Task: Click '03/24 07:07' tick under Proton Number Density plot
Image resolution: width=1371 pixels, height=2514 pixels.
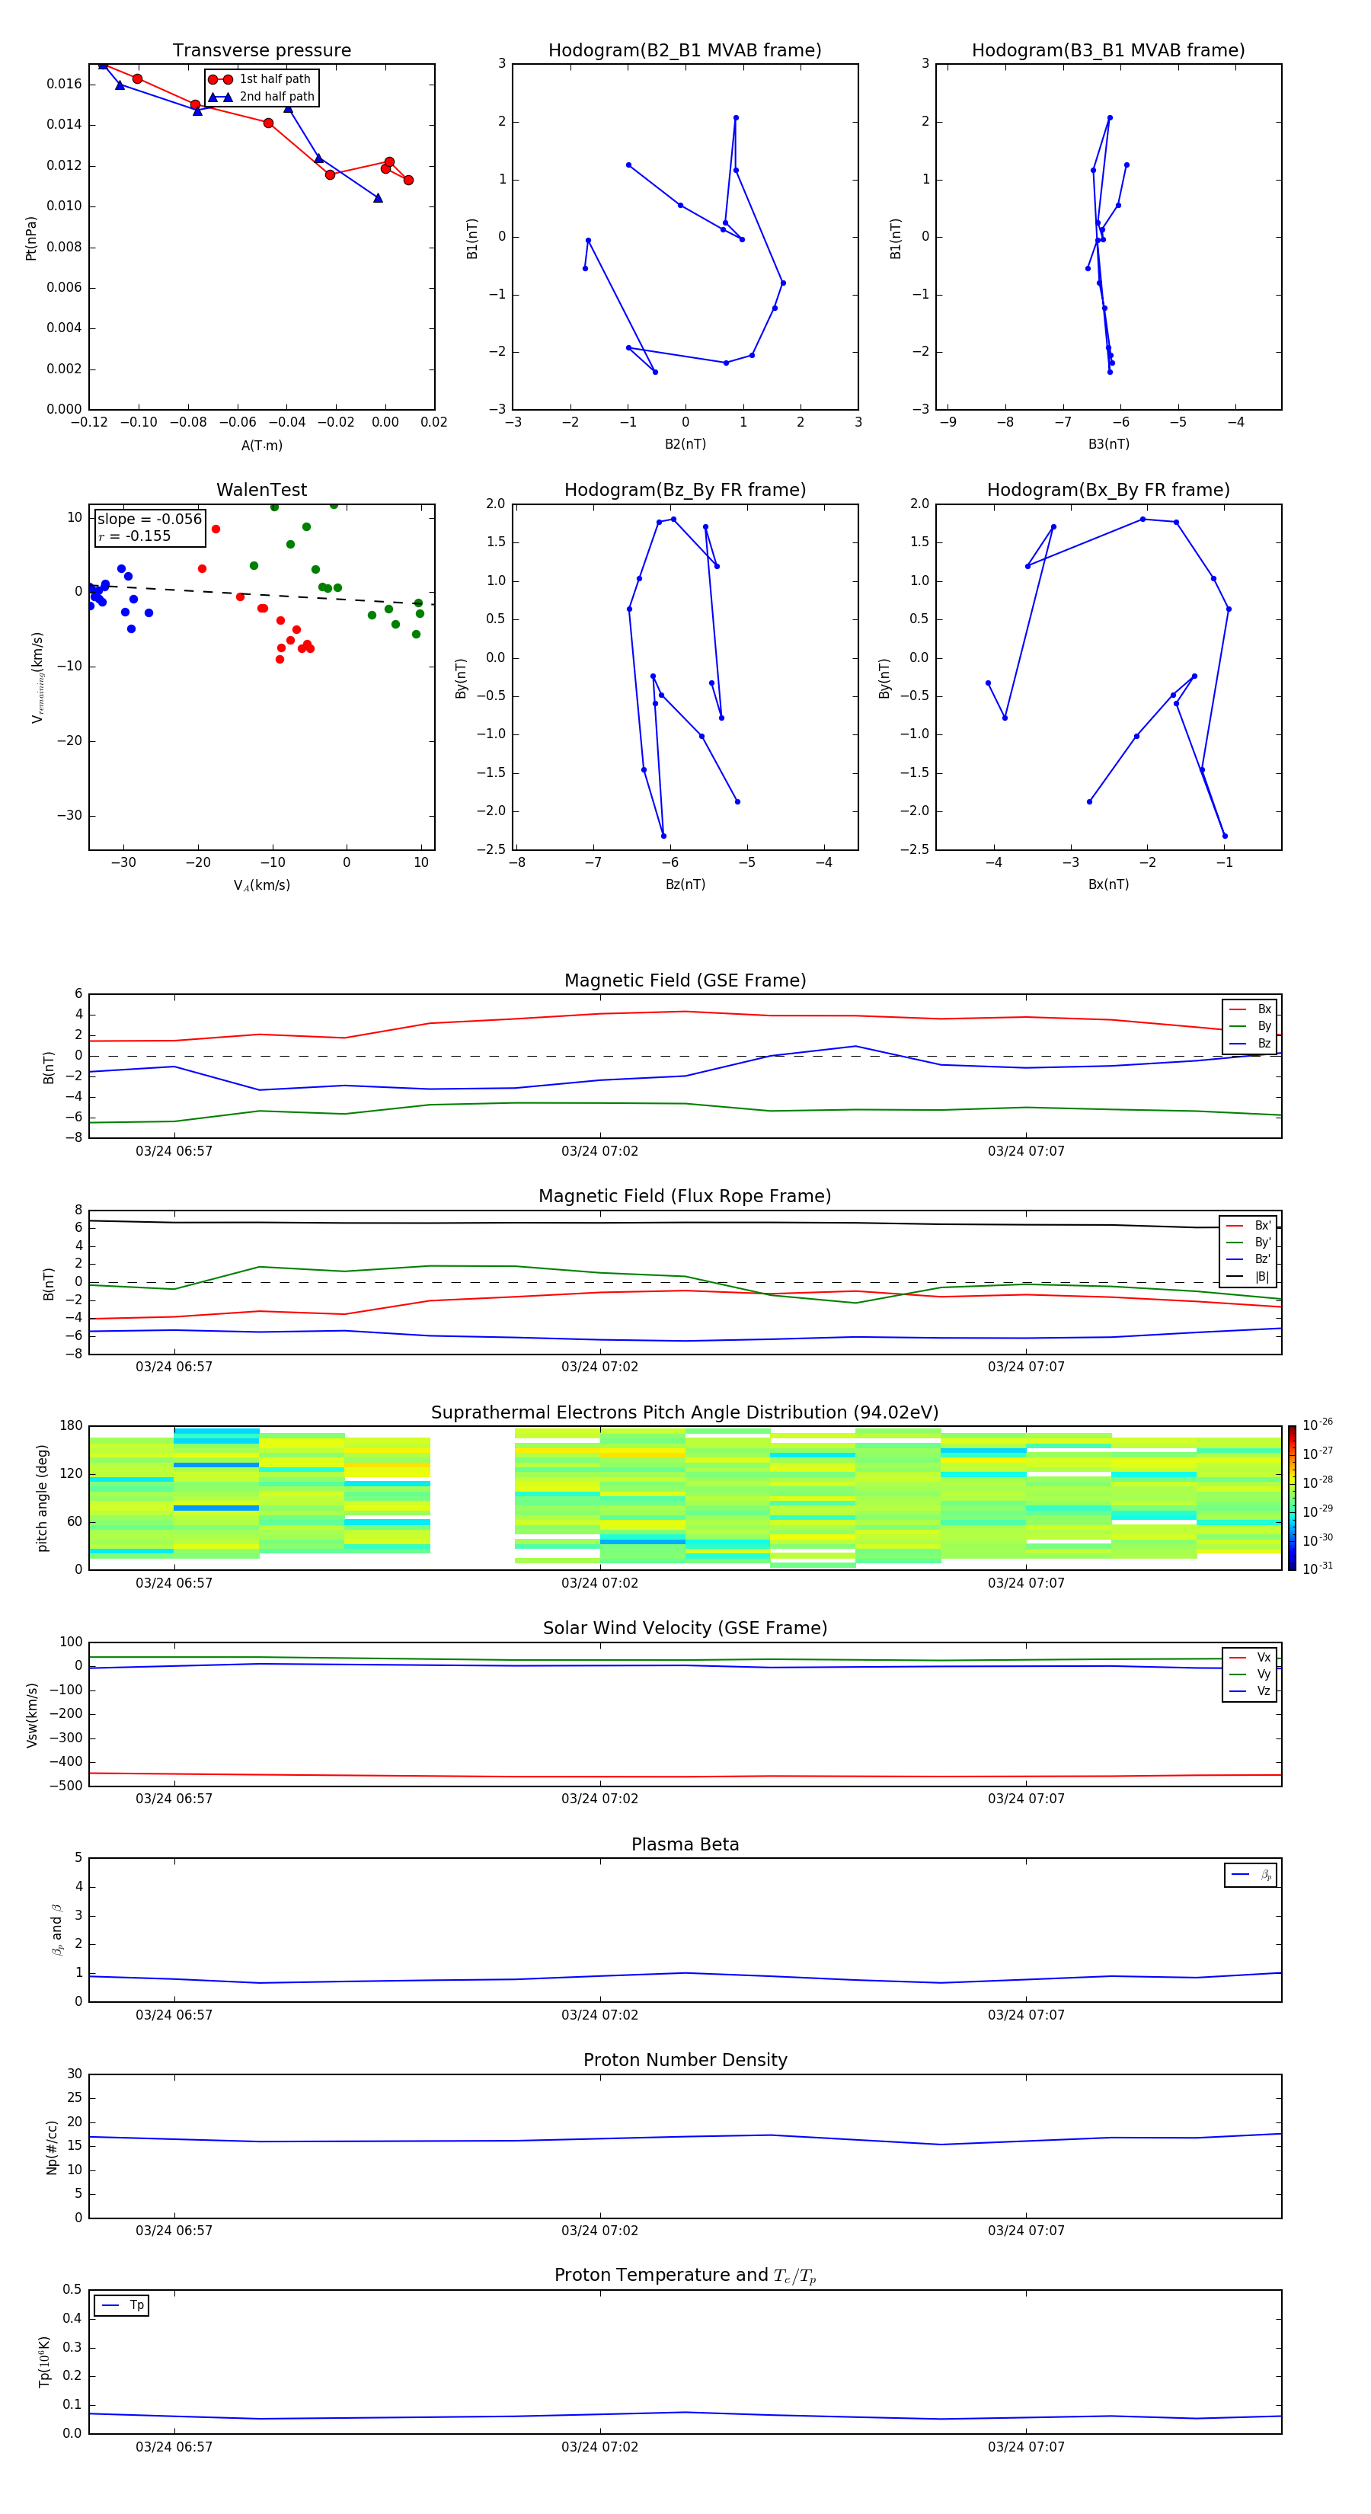Action: pos(1025,2231)
